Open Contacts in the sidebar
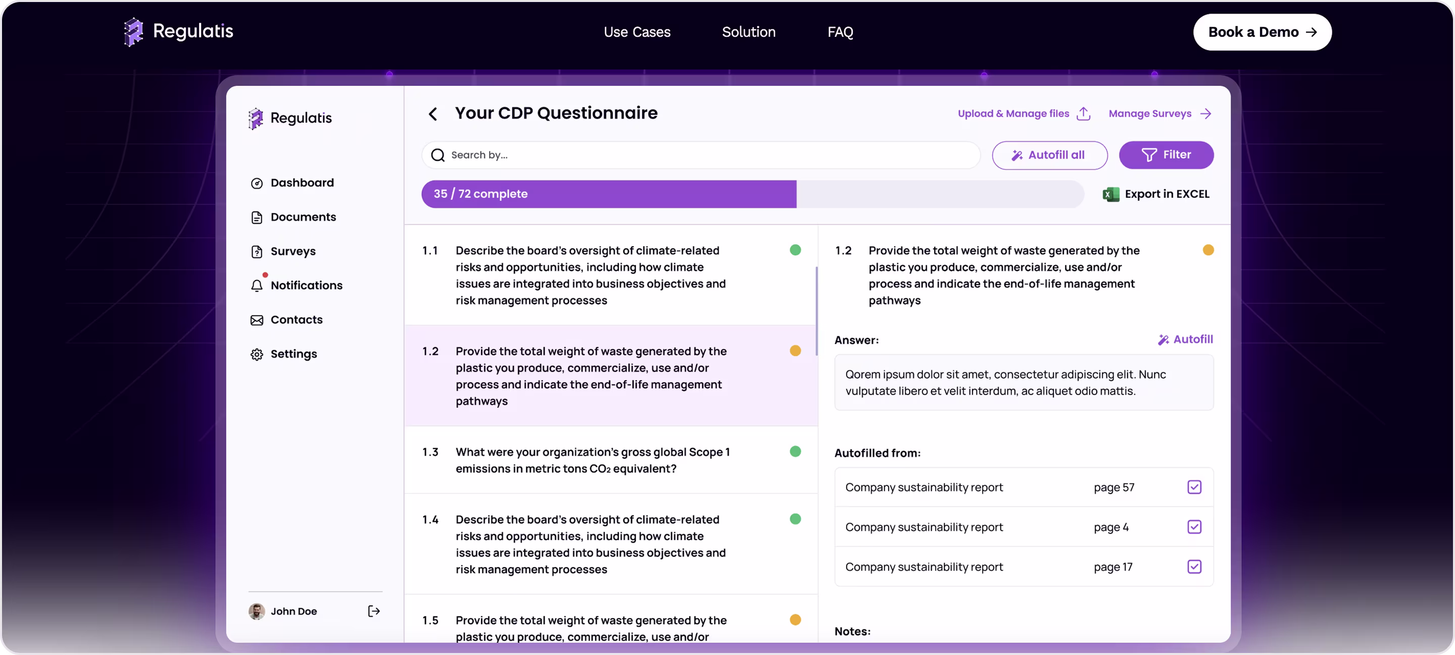The width and height of the screenshot is (1455, 655). coord(286,320)
